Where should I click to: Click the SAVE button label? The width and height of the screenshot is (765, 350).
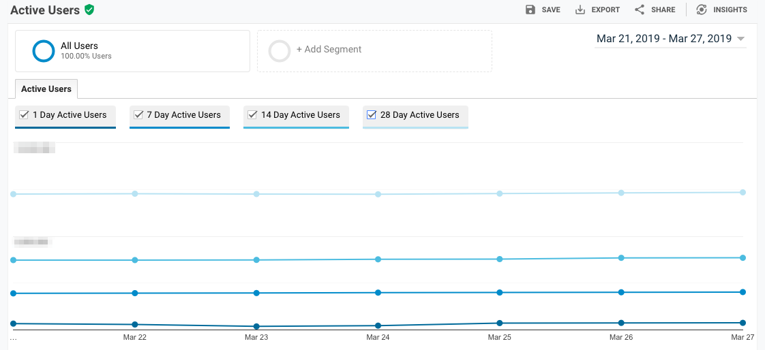[551, 10]
